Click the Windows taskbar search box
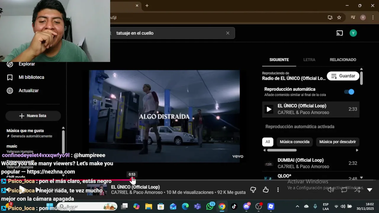Image resolution: width=379 pixels, height=213 pixels. coord(88,206)
